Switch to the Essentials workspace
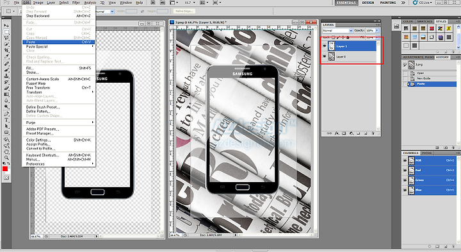 coord(346,3)
